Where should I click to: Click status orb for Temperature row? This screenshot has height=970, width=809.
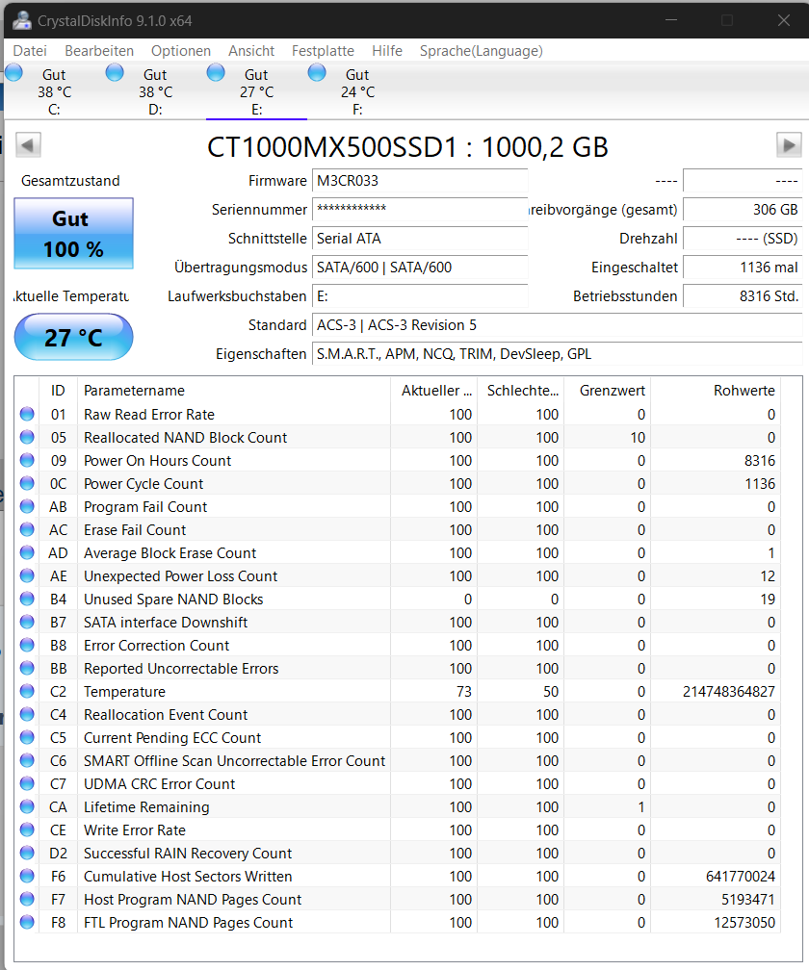(x=27, y=691)
